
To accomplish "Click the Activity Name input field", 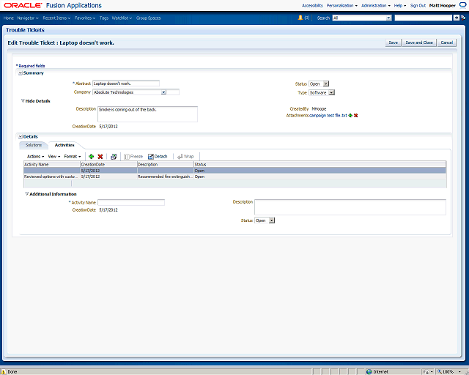I will point(131,202).
